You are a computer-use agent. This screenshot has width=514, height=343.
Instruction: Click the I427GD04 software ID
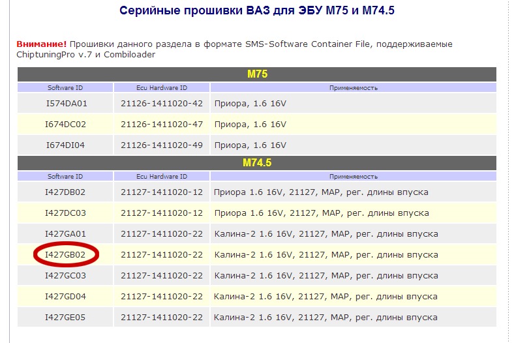click(65, 297)
